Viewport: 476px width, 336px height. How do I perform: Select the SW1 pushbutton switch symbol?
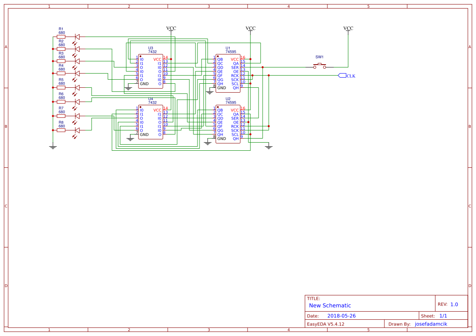pos(320,66)
